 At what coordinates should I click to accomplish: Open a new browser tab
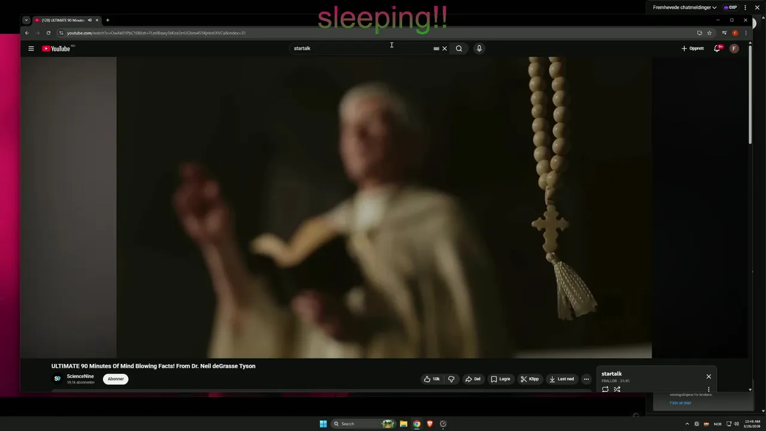(x=108, y=20)
